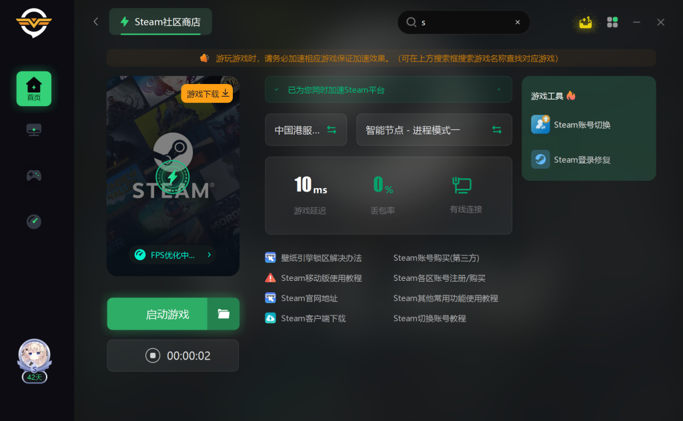The width and height of the screenshot is (683, 421).
Task: Click the Steam game cover thumbnail
Action: 173,175
